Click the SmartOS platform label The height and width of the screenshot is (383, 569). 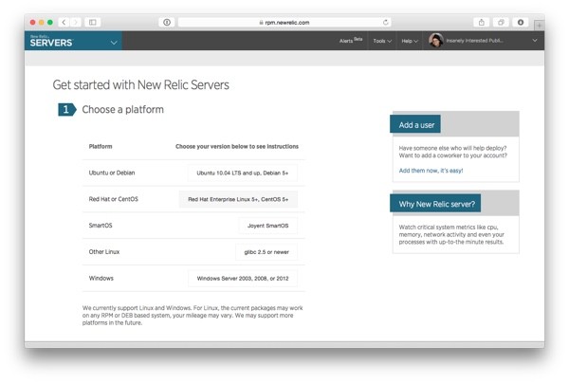coord(101,226)
